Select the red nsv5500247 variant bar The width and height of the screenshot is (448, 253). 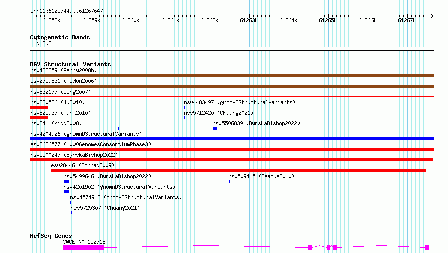click(232, 160)
